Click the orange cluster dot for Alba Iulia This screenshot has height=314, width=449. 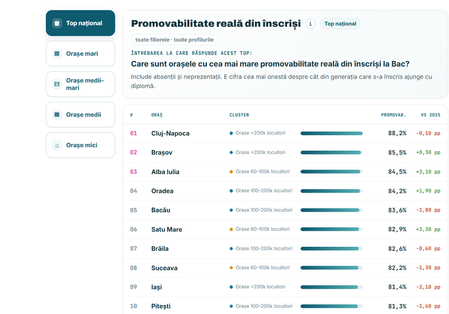(x=231, y=172)
